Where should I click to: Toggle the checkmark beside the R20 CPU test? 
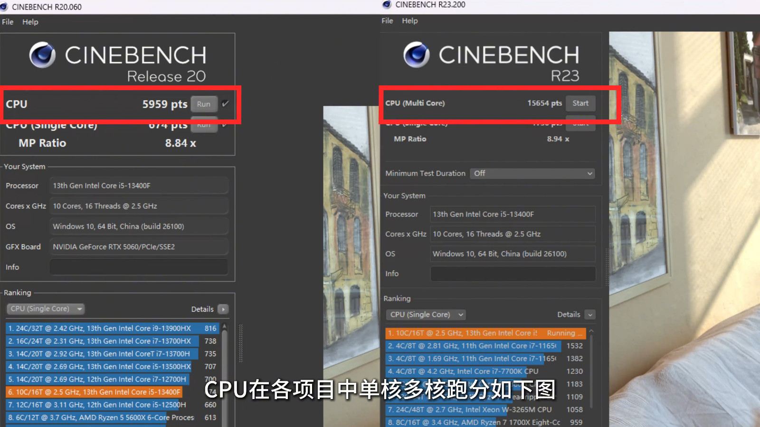(225, 103)
